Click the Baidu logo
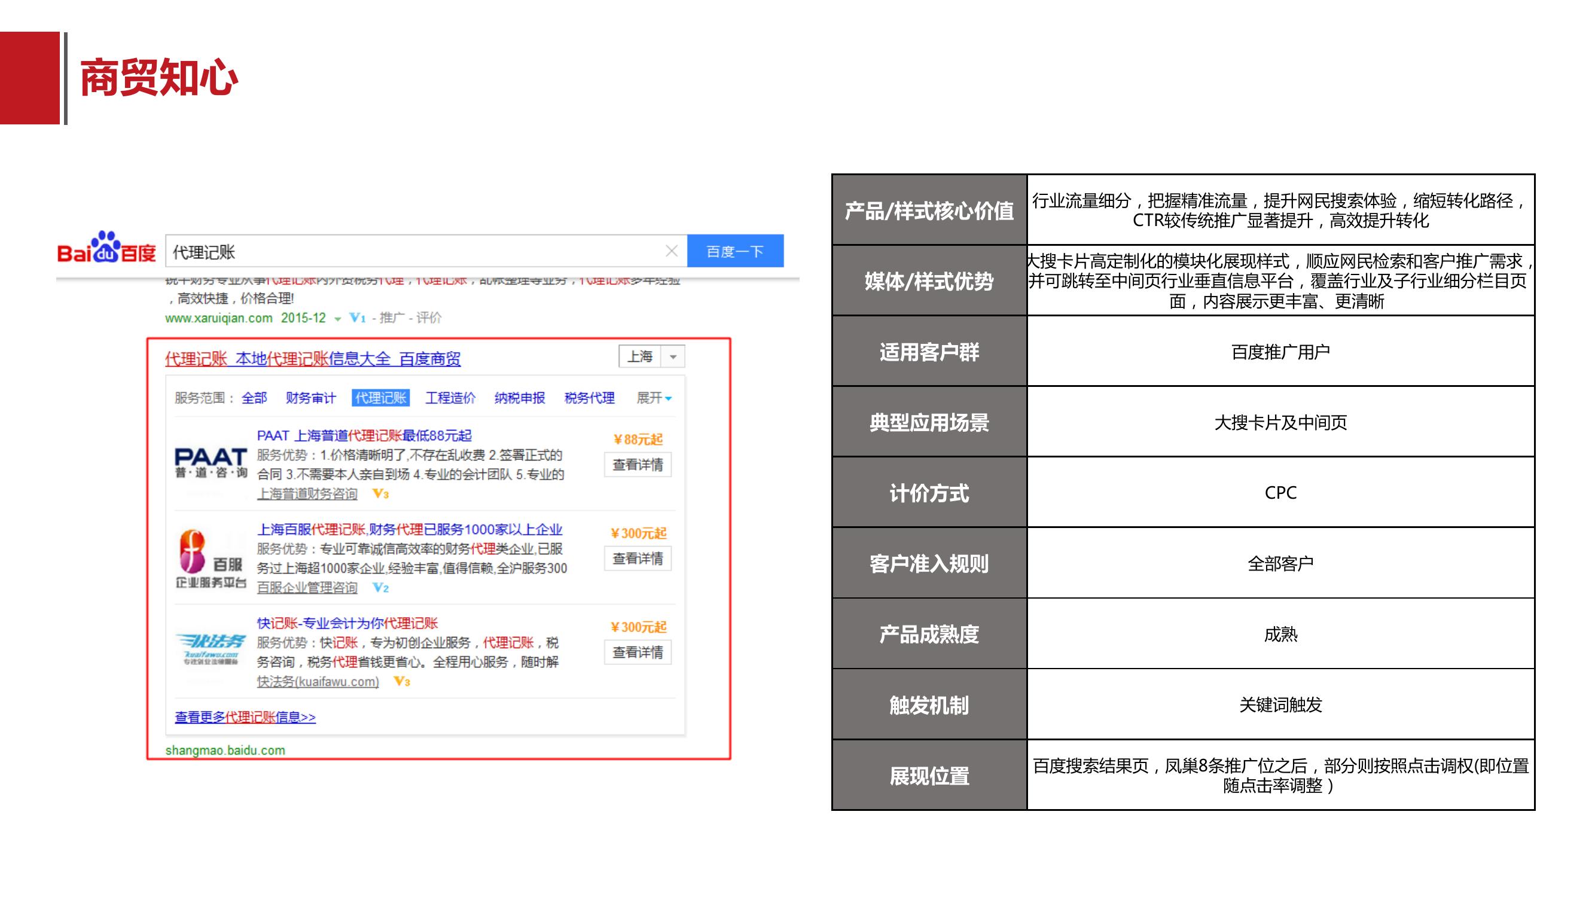Screen dimensions: 1595x897 106,248
